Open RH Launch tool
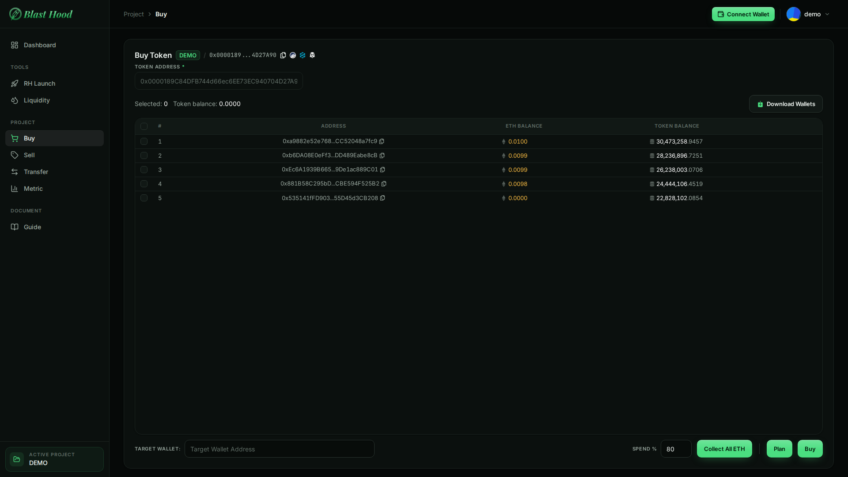 pyautogui.click(x=54, y=83)
